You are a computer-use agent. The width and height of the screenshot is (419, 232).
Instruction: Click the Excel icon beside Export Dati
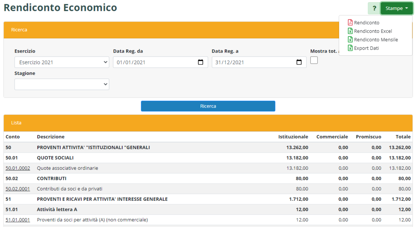[350, 48]
